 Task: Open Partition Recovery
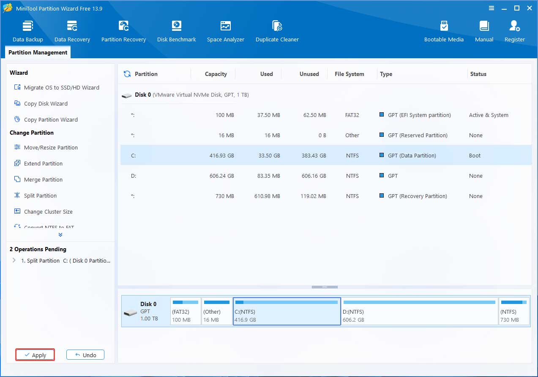[x=123, y=31]
